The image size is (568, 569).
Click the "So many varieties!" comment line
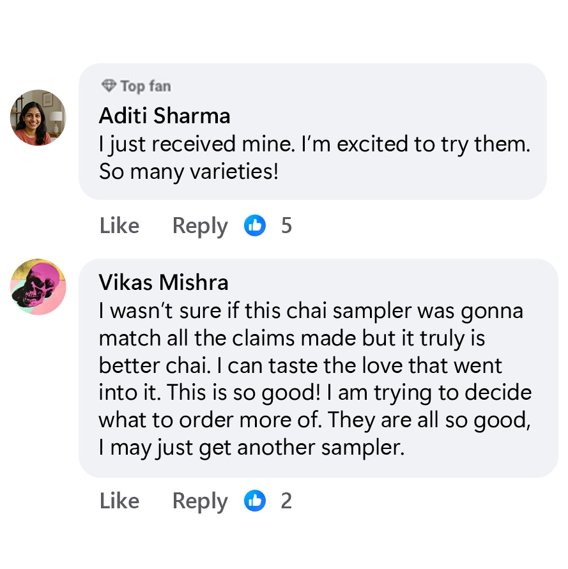pos(189,172)
